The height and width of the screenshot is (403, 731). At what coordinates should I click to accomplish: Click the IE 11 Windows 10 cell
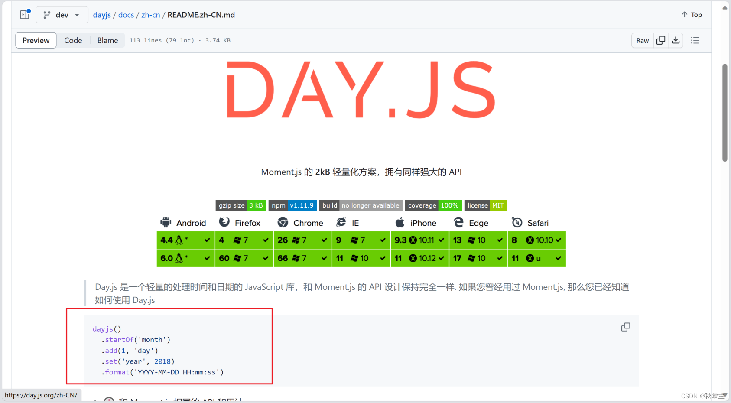[x=361, y=258]
